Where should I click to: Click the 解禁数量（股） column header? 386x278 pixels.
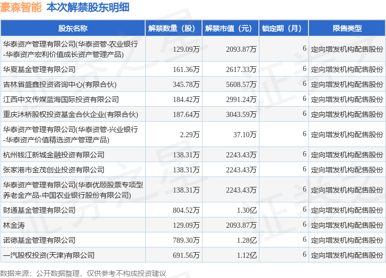point(173,28)
